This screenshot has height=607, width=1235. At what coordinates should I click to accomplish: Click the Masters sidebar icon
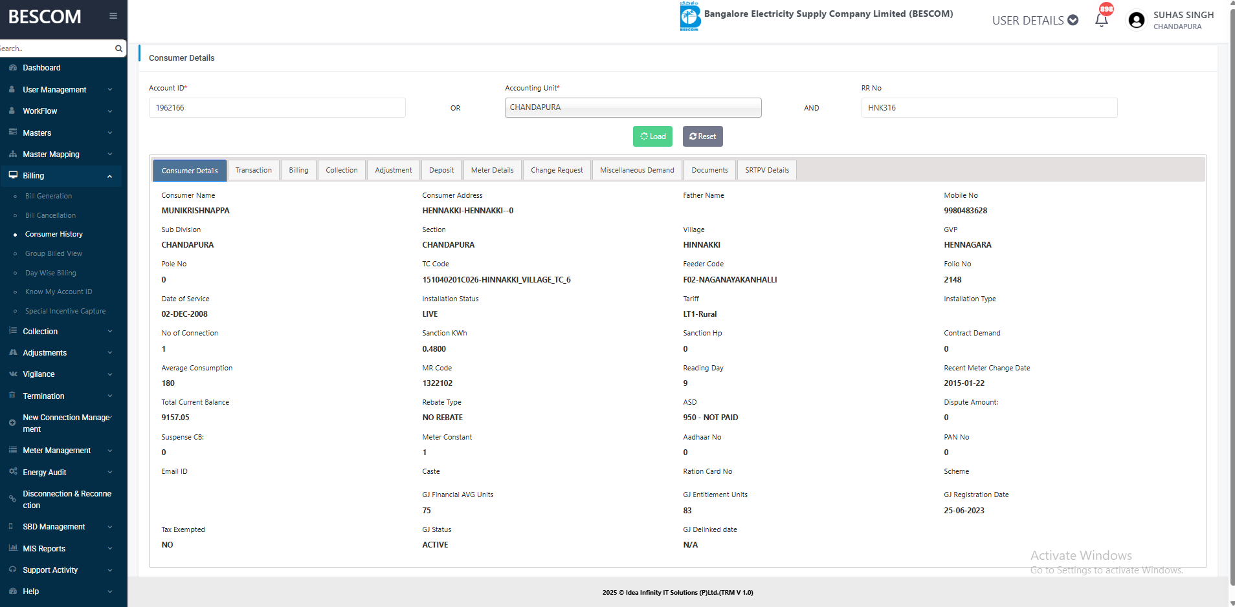pyautogui.click(x=12, y=133)
